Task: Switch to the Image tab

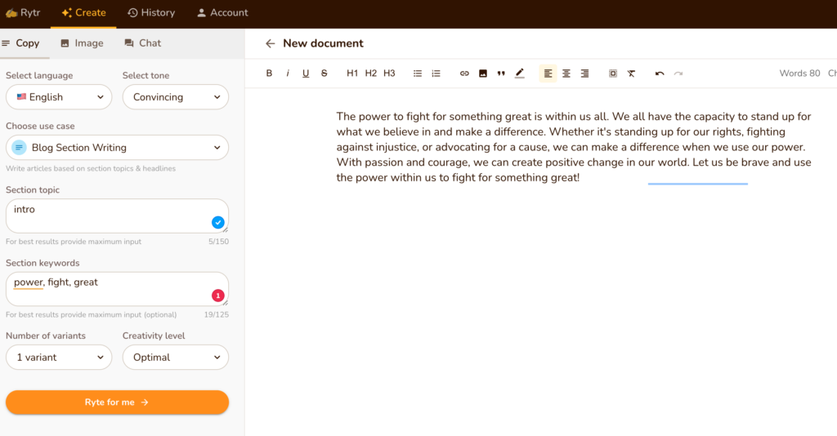Action: click(x=82, y=43)
